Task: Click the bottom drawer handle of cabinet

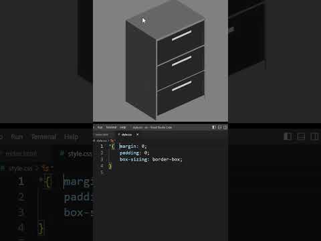Action: (182, 86)
